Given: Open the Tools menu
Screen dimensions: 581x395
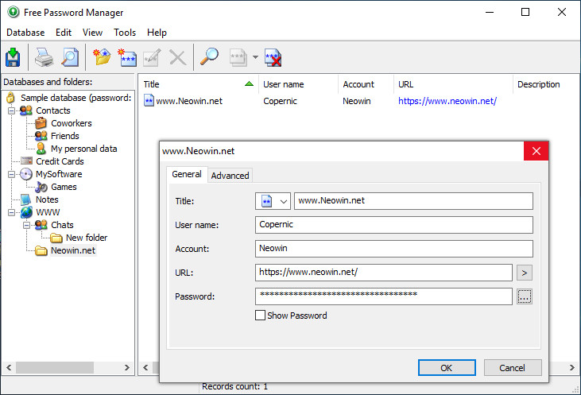Looking at the screenshot, I should tap(125, 33).
